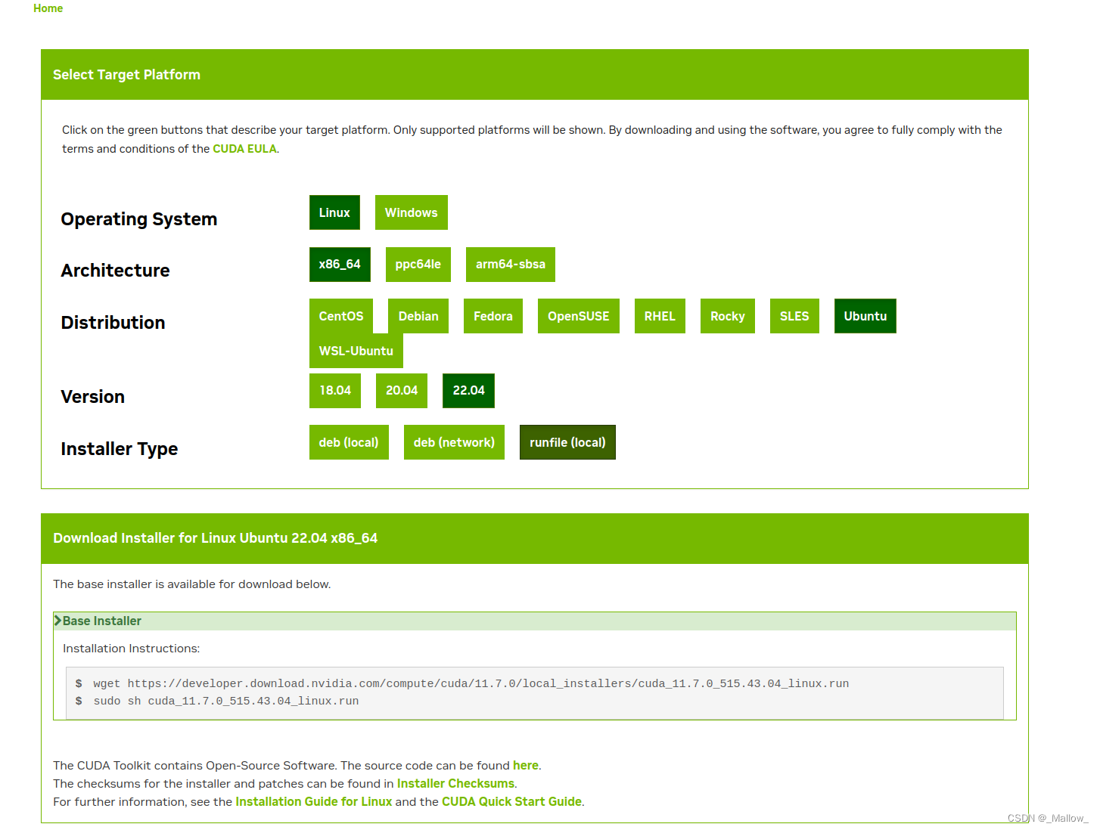Click the wget download command line

471,683
